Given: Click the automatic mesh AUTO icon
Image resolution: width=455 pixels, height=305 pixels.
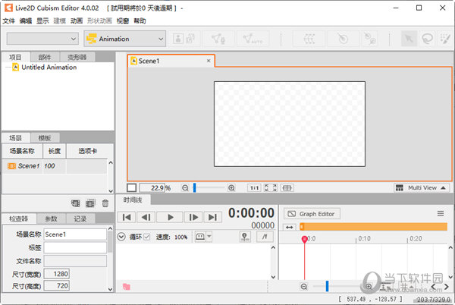Looking at the screenshot, I should 253,39.
